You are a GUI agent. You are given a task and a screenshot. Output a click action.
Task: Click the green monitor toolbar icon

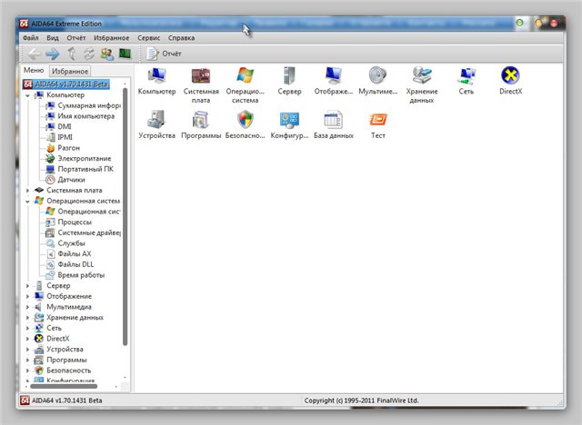pyautogui.click(x=125, y=54)
